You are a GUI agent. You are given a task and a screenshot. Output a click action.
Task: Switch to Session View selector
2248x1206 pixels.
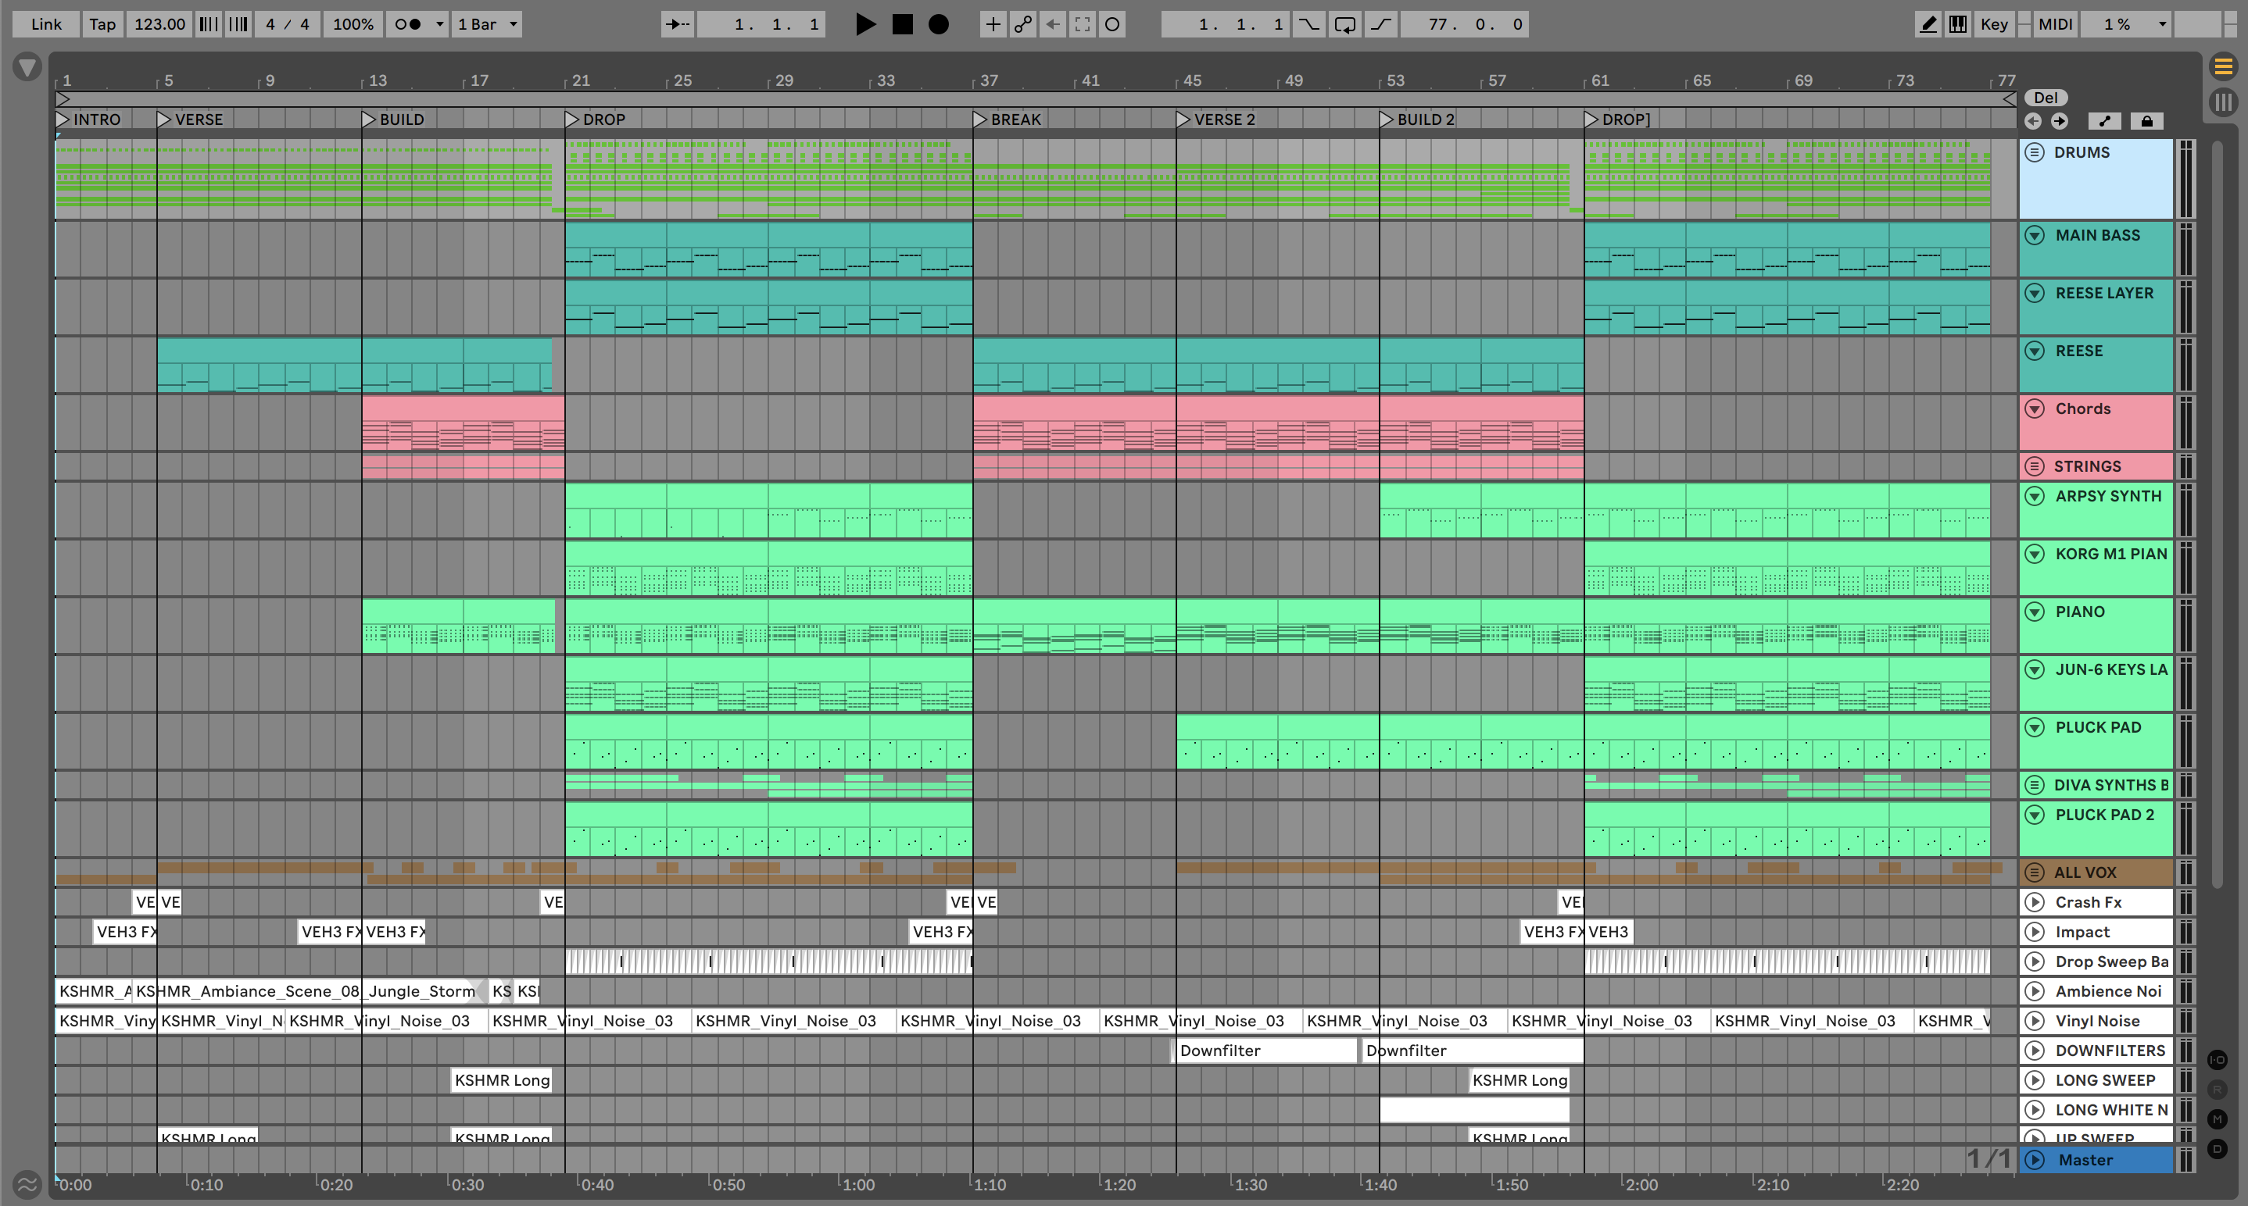point(2224,102)
